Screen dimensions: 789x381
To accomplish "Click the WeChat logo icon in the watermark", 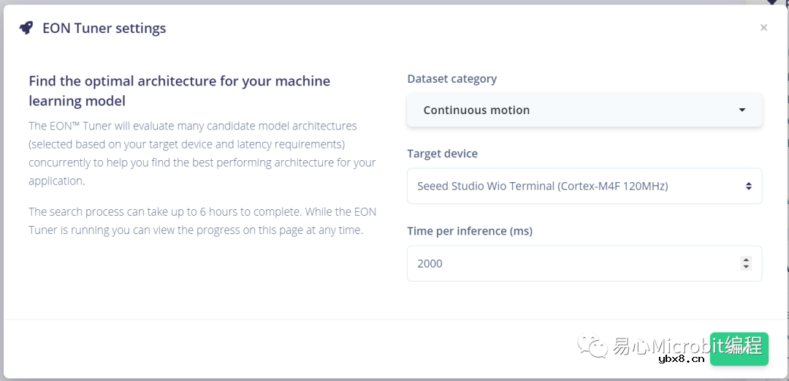I will point(592,346).
